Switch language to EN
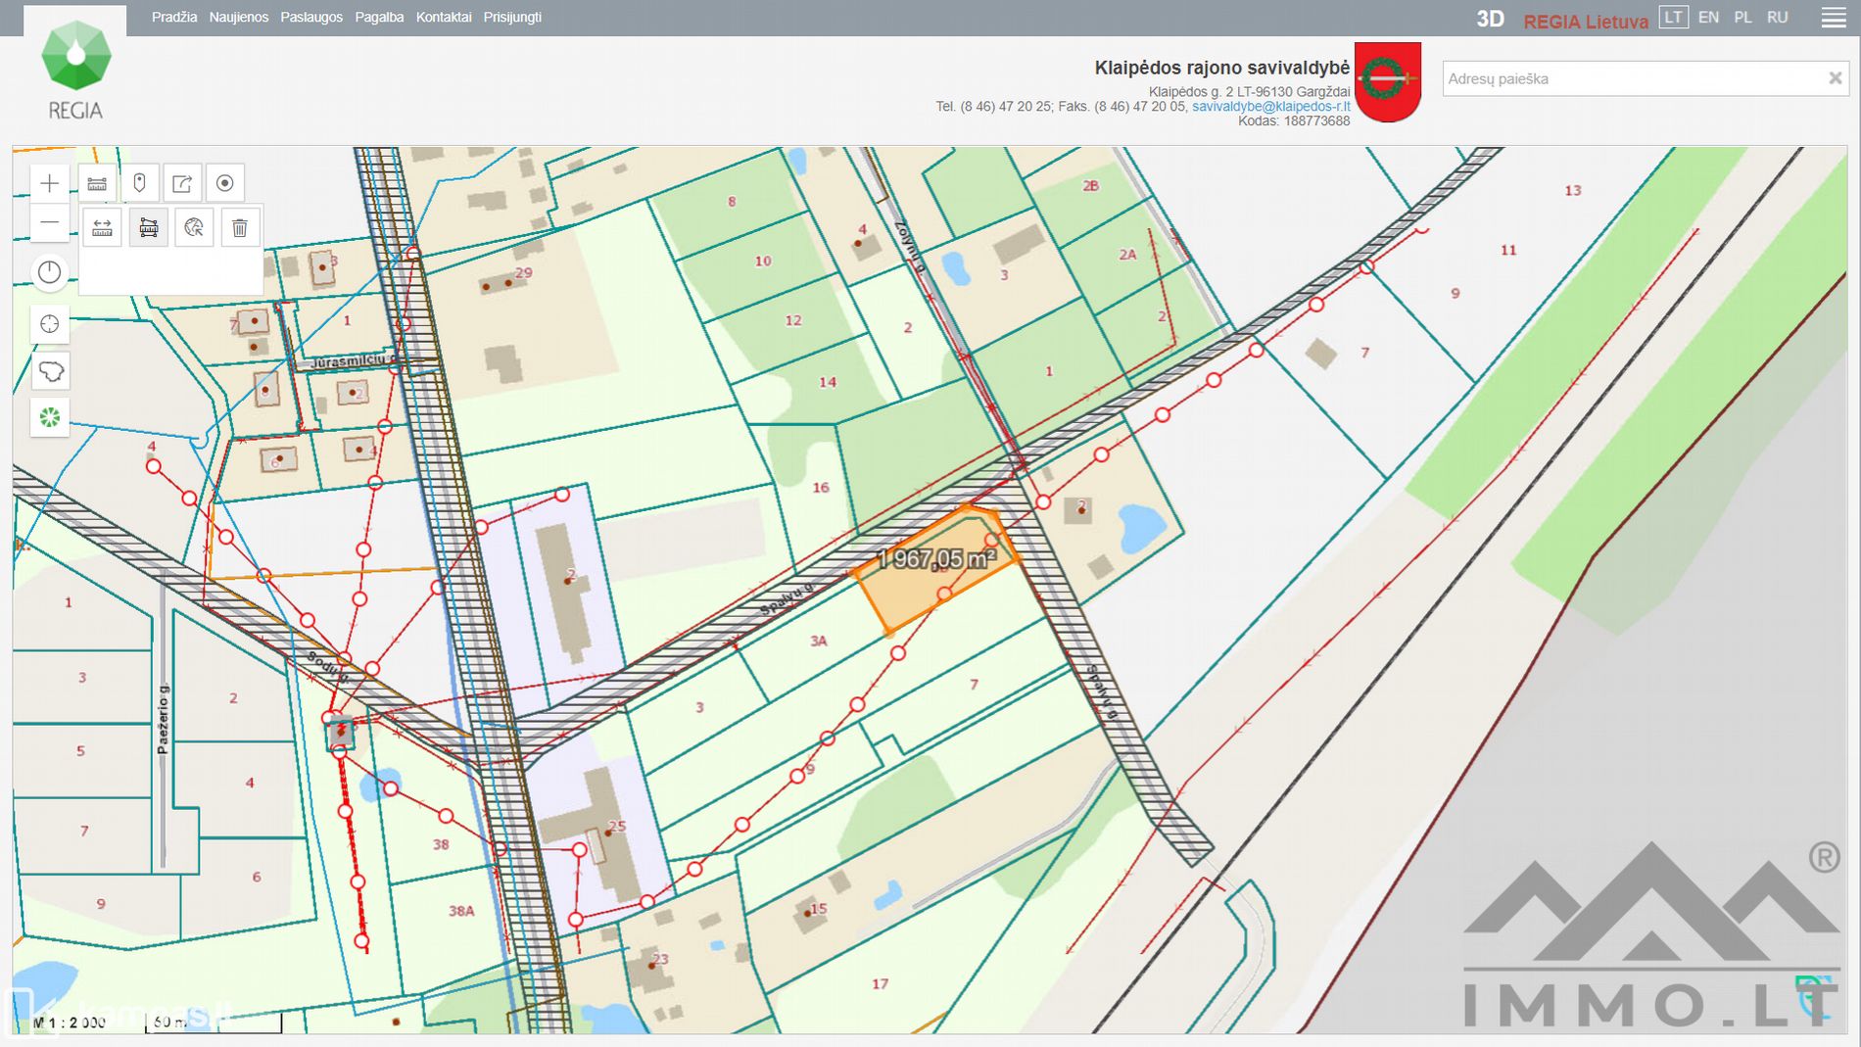 [x=1708, y=18]
